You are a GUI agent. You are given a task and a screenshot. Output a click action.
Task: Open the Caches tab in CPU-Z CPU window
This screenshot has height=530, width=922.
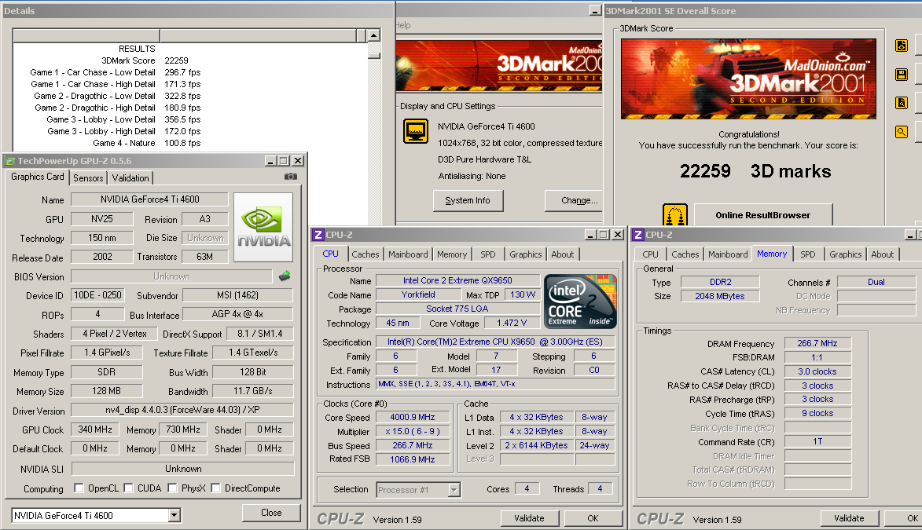click(365, 254)
